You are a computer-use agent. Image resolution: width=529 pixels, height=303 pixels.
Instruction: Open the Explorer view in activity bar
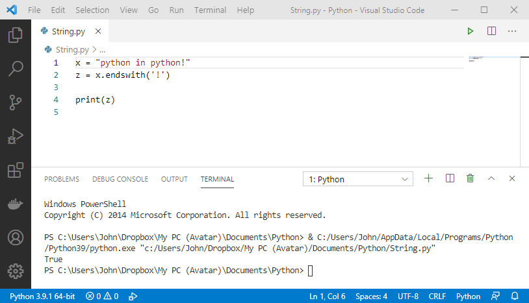tap(15, 35)
